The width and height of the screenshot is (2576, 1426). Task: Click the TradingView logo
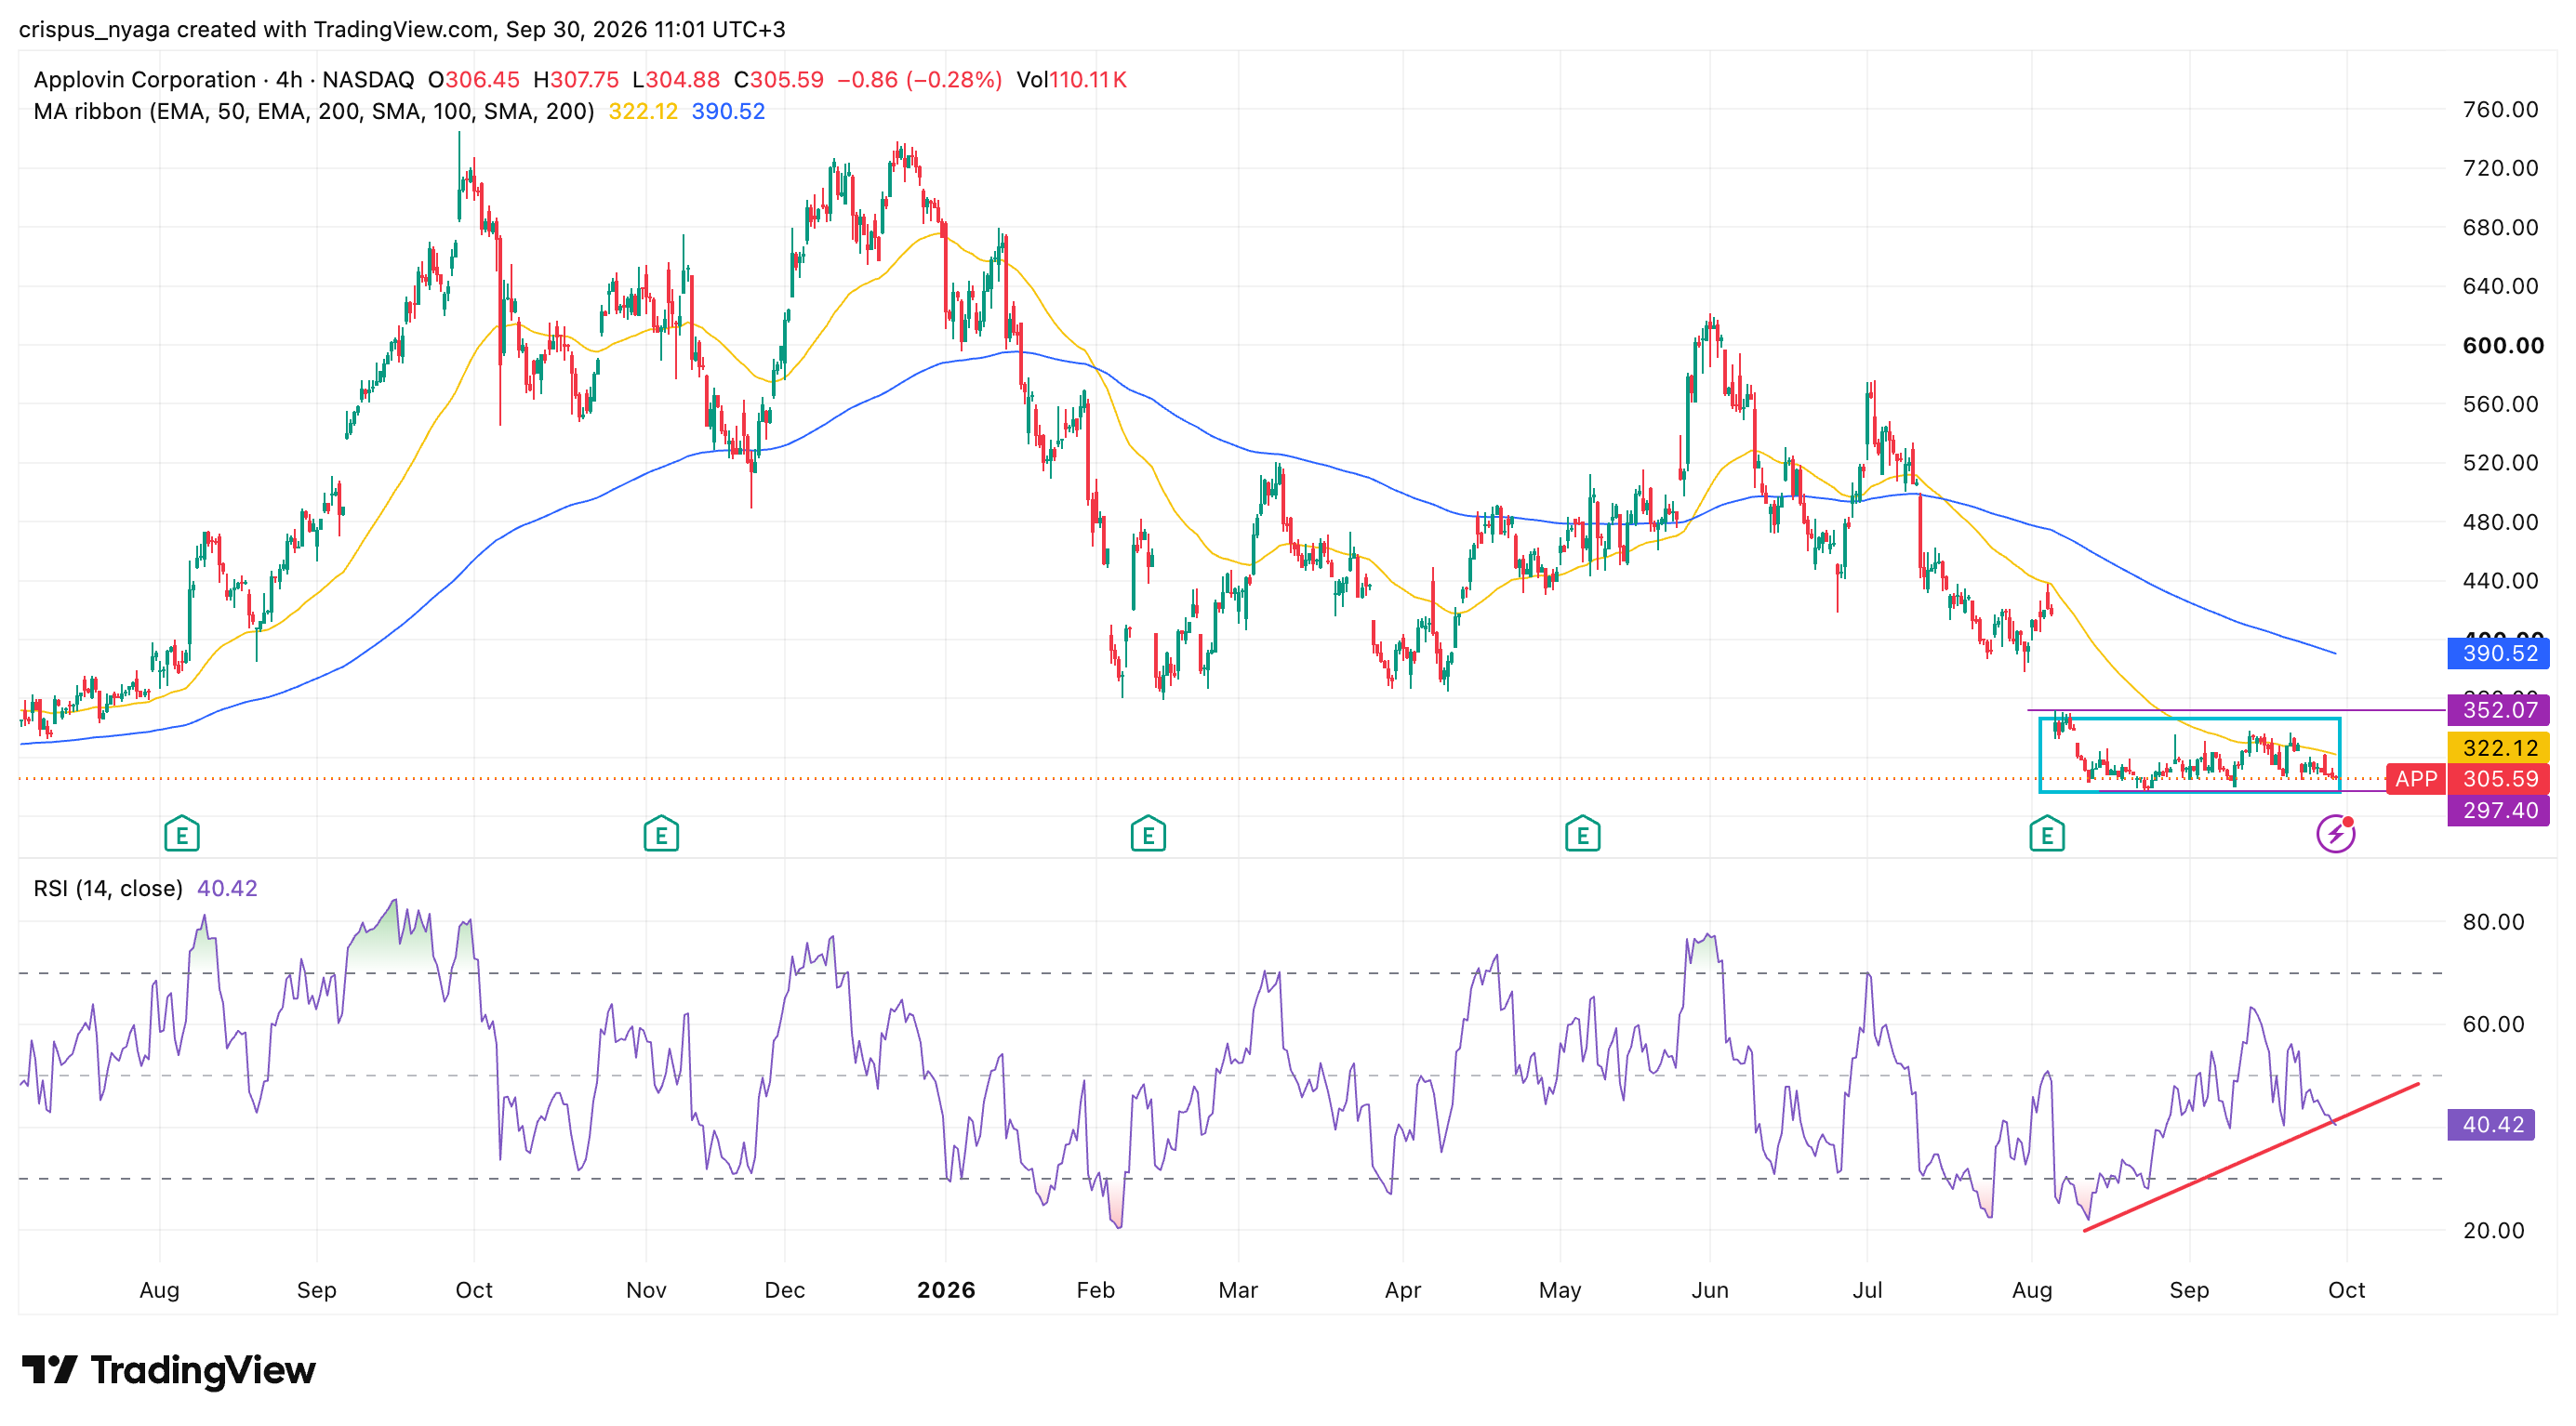click(x=168, y=1370)
